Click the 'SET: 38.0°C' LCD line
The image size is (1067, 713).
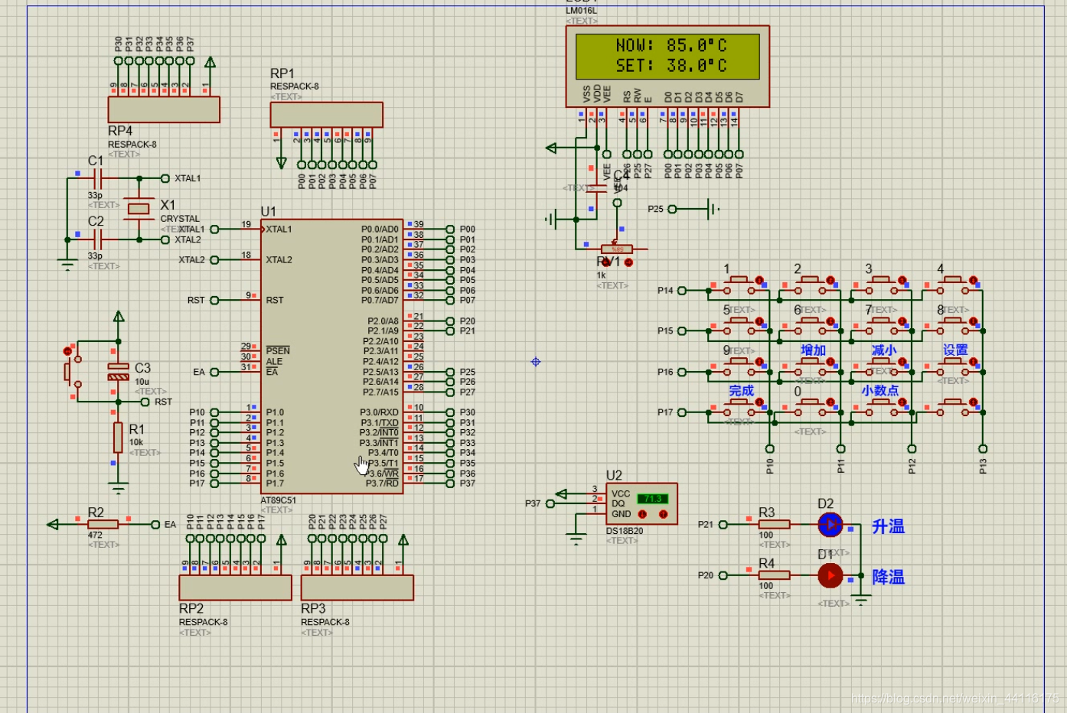[x=671, y=66]
